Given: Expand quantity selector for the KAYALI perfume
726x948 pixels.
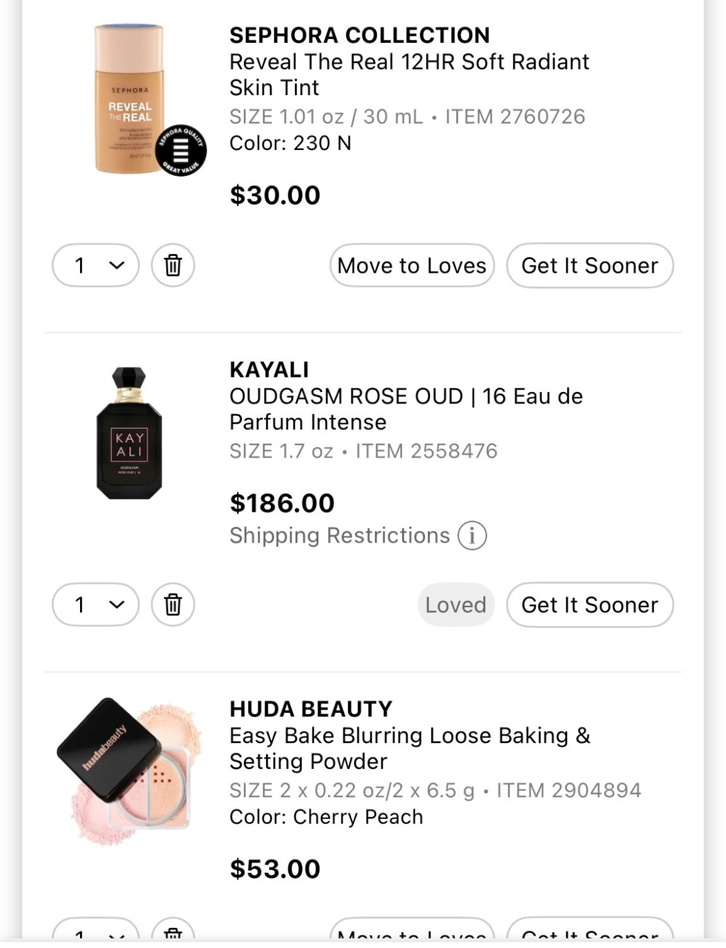Looking at the screenshot, I should point(95,604).
